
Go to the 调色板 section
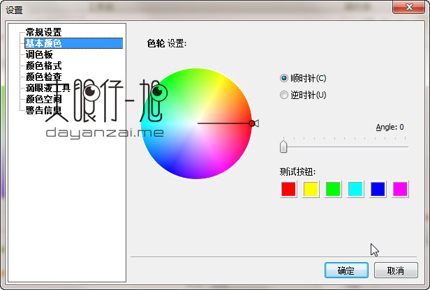[39, 54]
